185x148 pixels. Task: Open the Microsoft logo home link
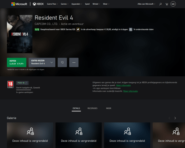tap(19, 4)
